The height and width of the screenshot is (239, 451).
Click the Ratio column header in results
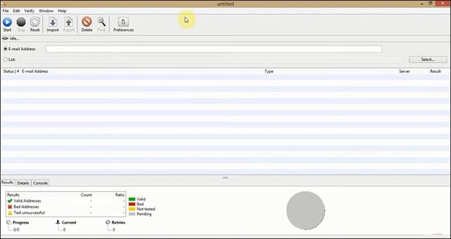click(x=120, y=195)
